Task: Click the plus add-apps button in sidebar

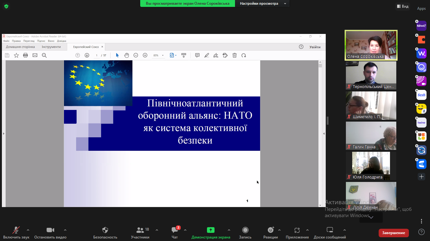Action: [421, 177]
